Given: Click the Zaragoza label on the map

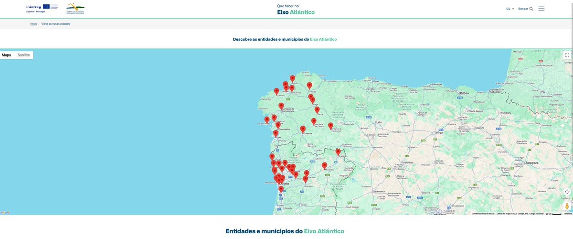Looking at the screenshot, I should click(531, 163).
